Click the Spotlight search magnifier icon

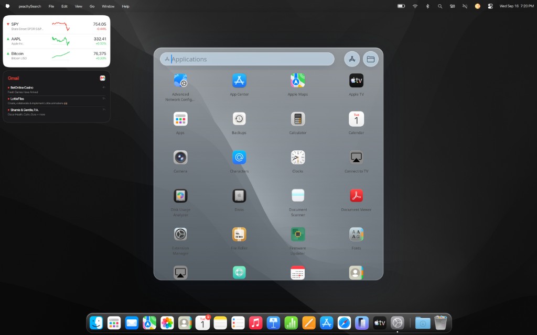click(x=440, y=6)
